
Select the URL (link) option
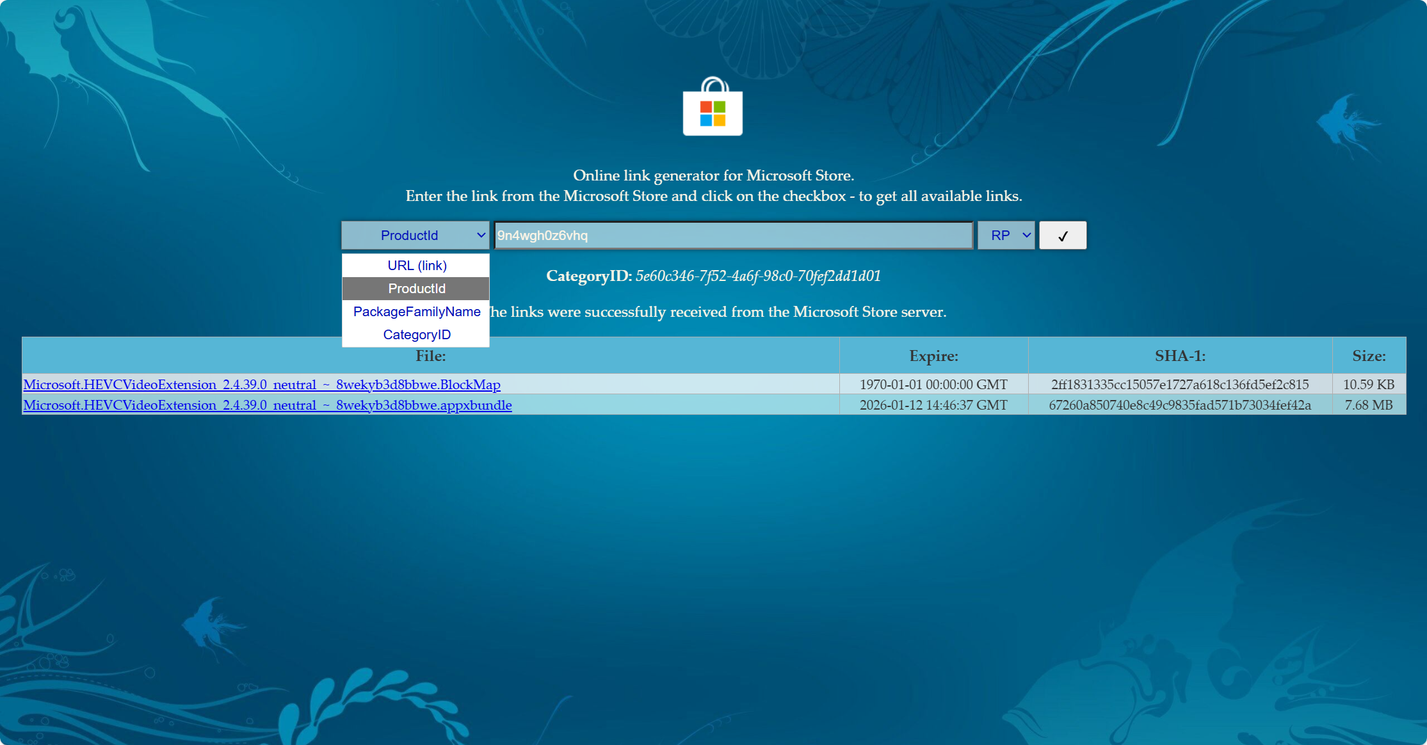click(x=416, y=266)
